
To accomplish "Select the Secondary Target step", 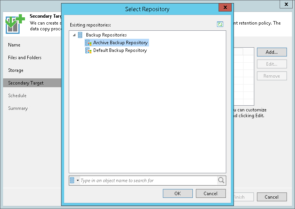I will pyautogui.click(x=32, y=83).
